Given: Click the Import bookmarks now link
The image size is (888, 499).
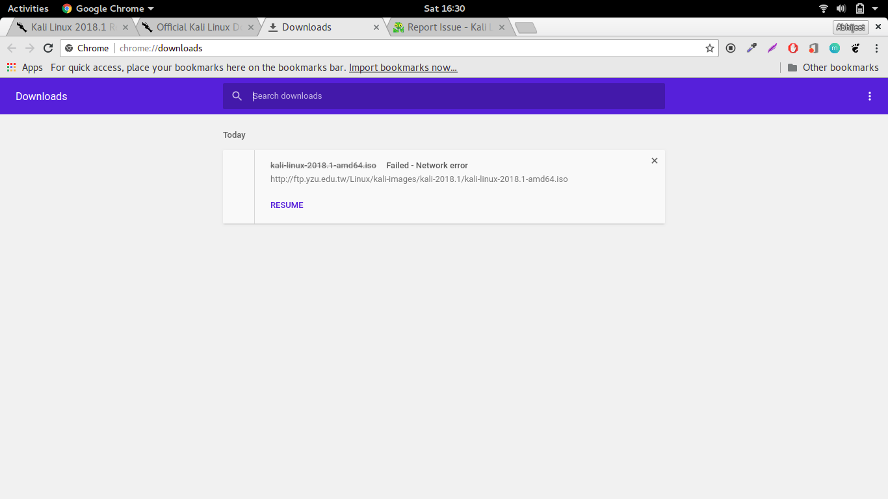Looking at the screenshot, I should (403, 68).
